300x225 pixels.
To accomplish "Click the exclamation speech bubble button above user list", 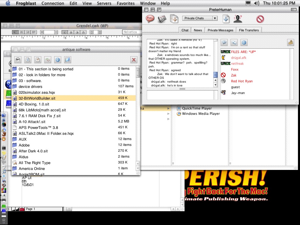I will pos(224,42).
